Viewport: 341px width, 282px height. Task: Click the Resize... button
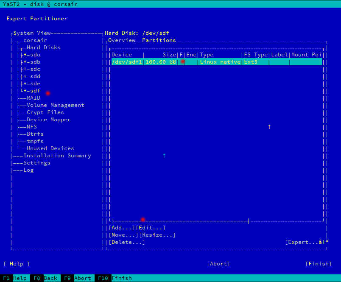(x=157, y=235)
